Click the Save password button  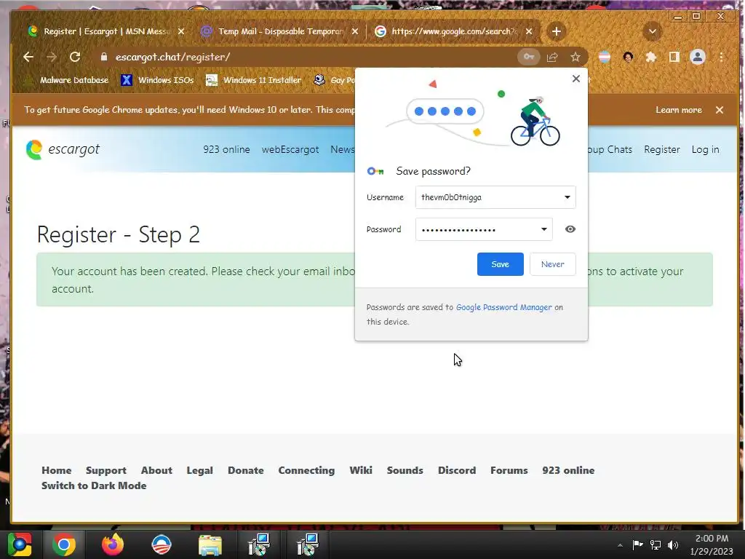pos(501,264)
